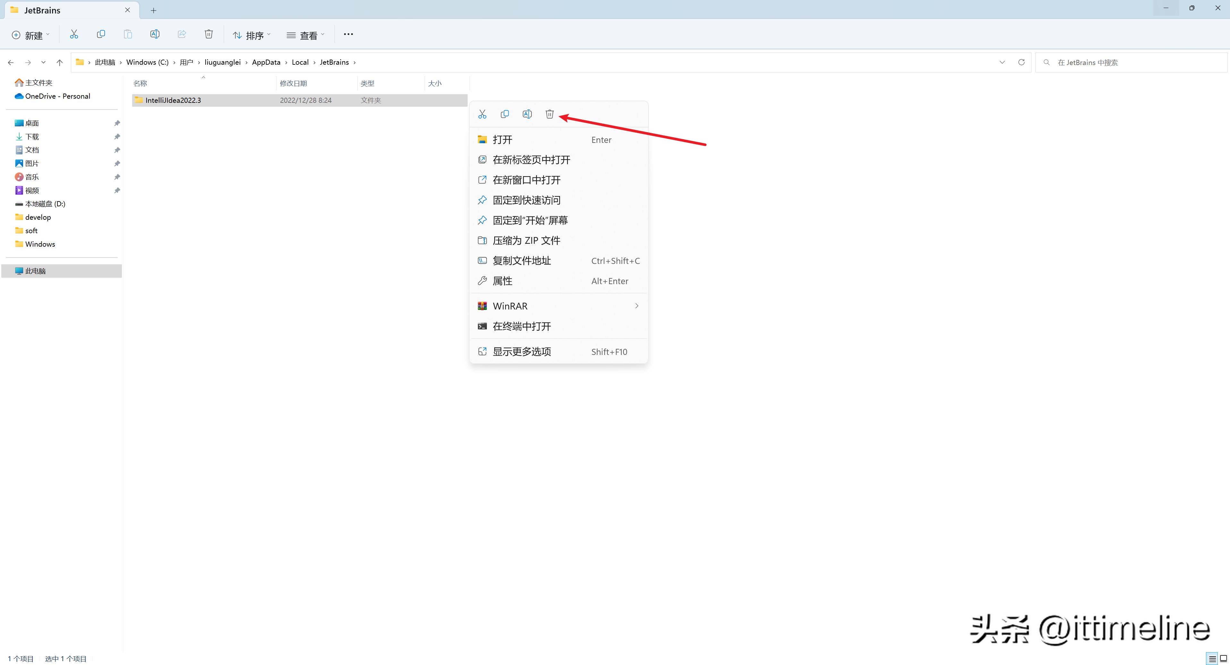The width and height of the screenshot is (1230, 665).
Task: Open the 排序 sort dropdown
Action: tap(252, 35)
